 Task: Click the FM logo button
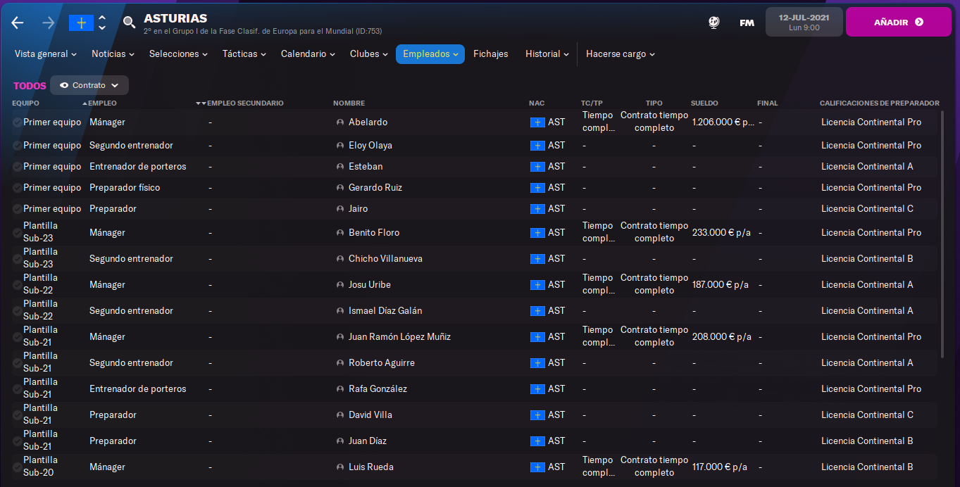click(747, 23)
